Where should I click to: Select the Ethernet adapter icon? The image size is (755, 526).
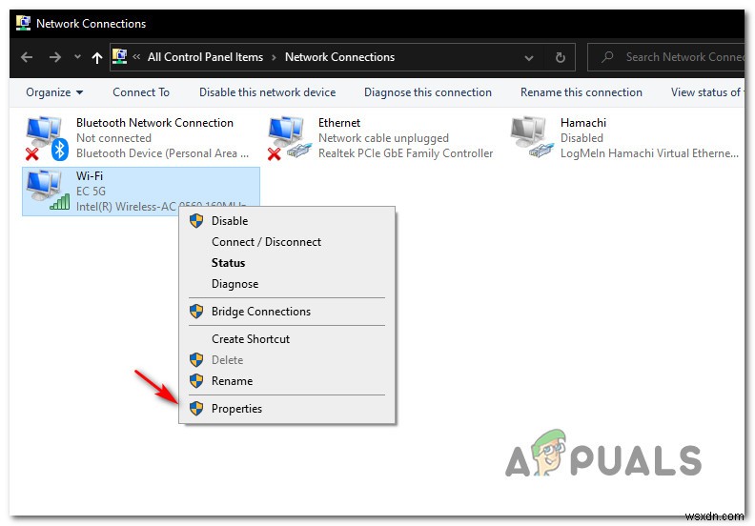click(289, 138)
